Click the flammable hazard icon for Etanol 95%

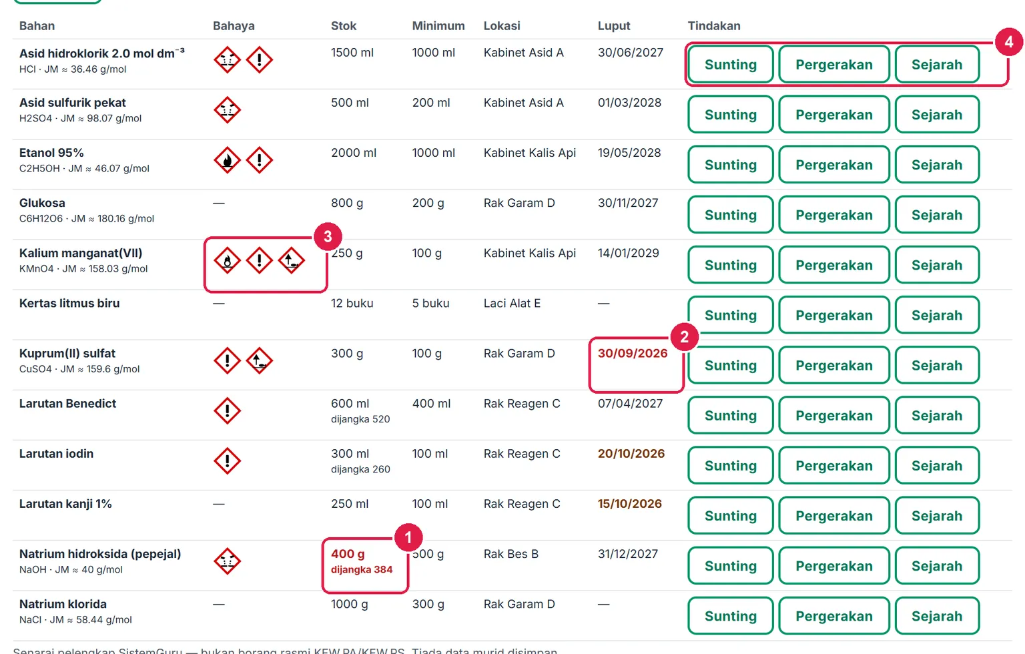[x=227, y=160]
